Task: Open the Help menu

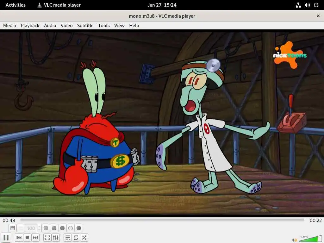Action: [134, 26]
